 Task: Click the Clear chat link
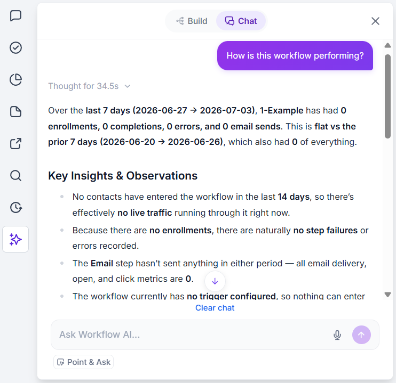[215, 308]
